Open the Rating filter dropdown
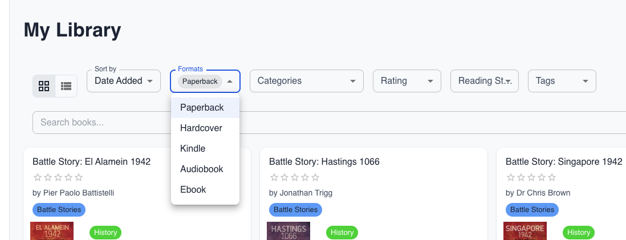This screenshot has width=626, height=240. pos(407,81)
